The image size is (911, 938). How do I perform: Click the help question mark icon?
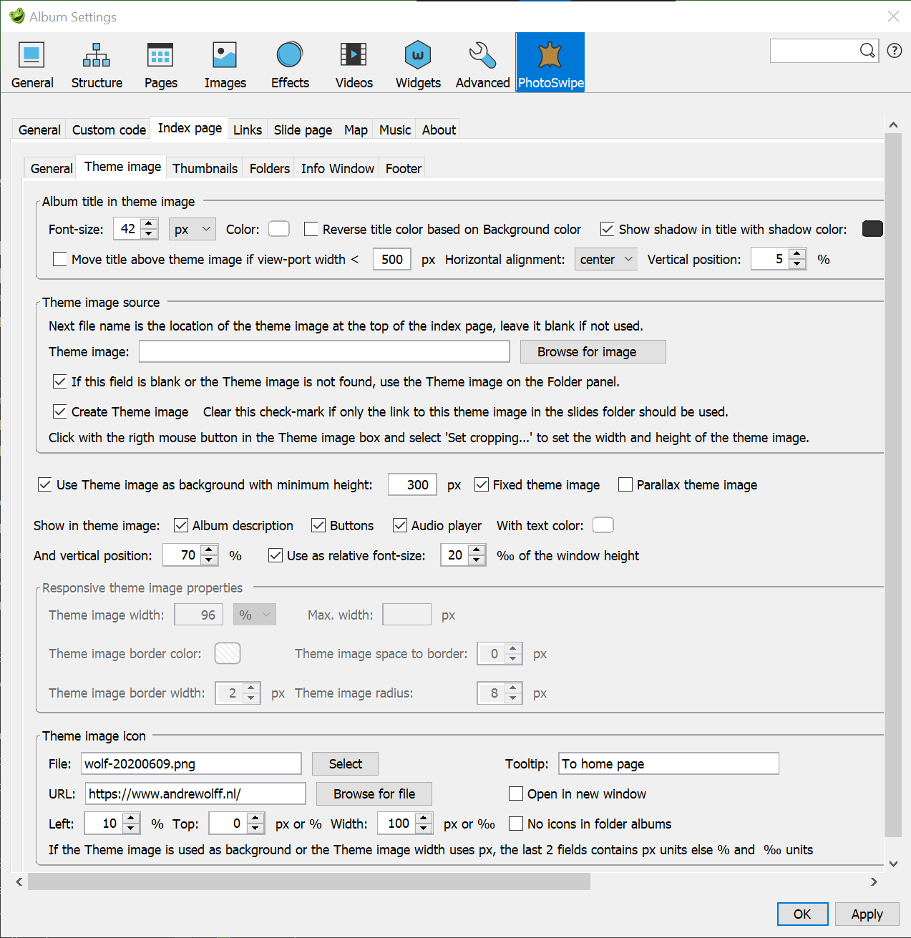click(894, 51)
